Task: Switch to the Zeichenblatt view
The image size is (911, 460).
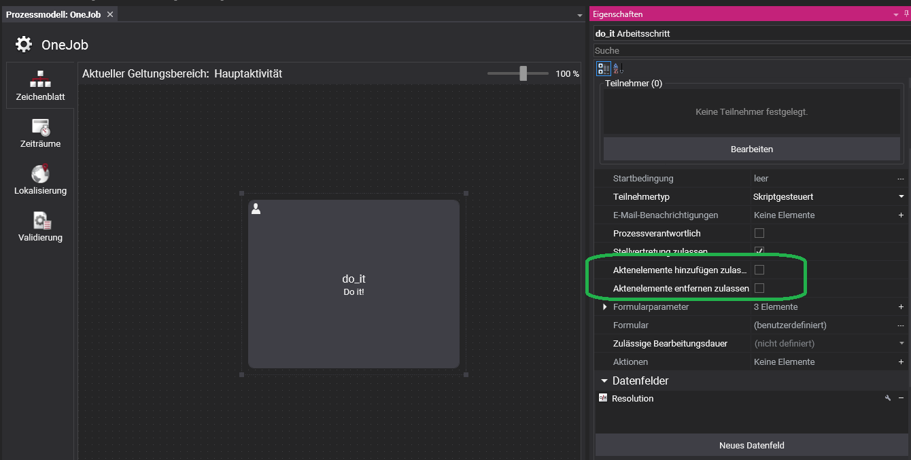Action: click(40, 86)
